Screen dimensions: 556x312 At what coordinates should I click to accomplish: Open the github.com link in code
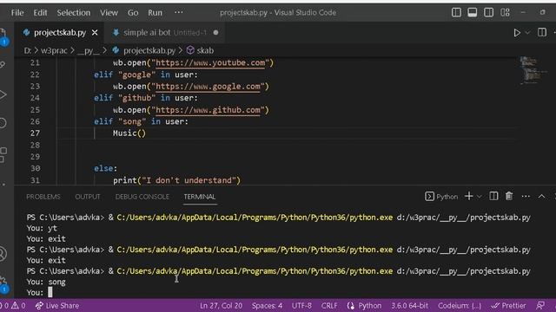point(208,110)
